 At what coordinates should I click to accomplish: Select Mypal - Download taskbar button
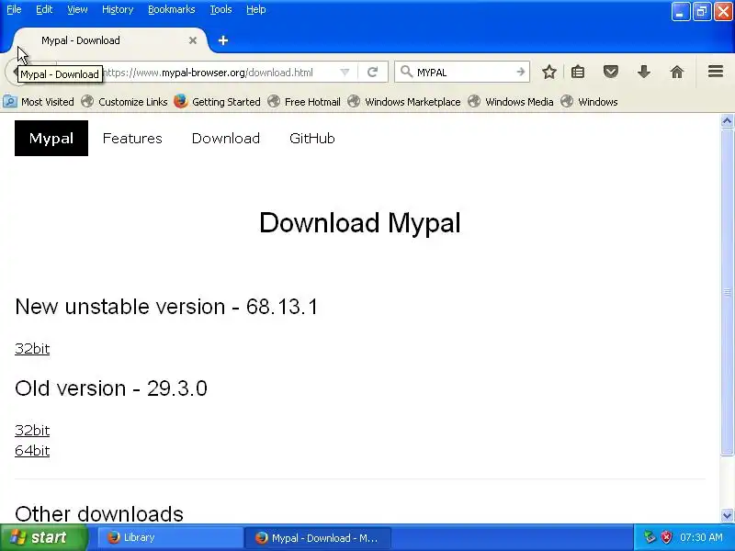click(x=318, y=537)
